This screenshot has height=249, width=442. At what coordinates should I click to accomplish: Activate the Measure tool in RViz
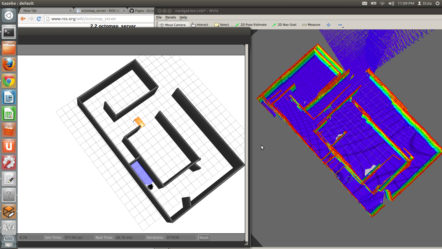point(311,25)
